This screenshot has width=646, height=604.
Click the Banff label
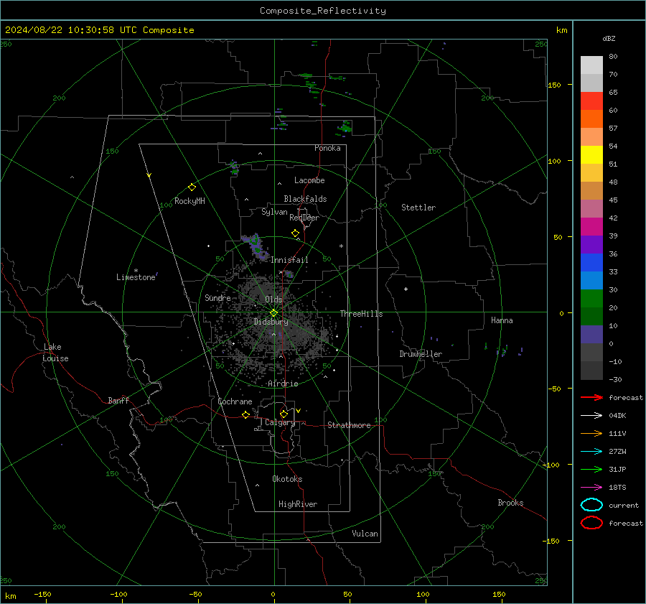click(118, 400)
